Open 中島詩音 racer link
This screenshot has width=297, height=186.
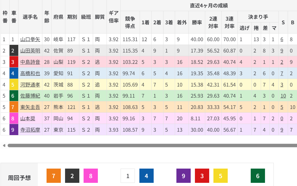[x=30, y=62]
